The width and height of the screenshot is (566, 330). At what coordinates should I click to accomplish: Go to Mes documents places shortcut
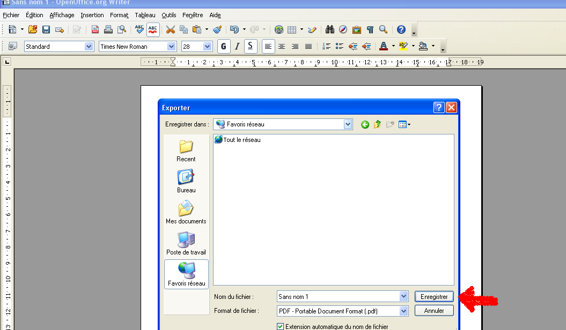click(186, 213)
